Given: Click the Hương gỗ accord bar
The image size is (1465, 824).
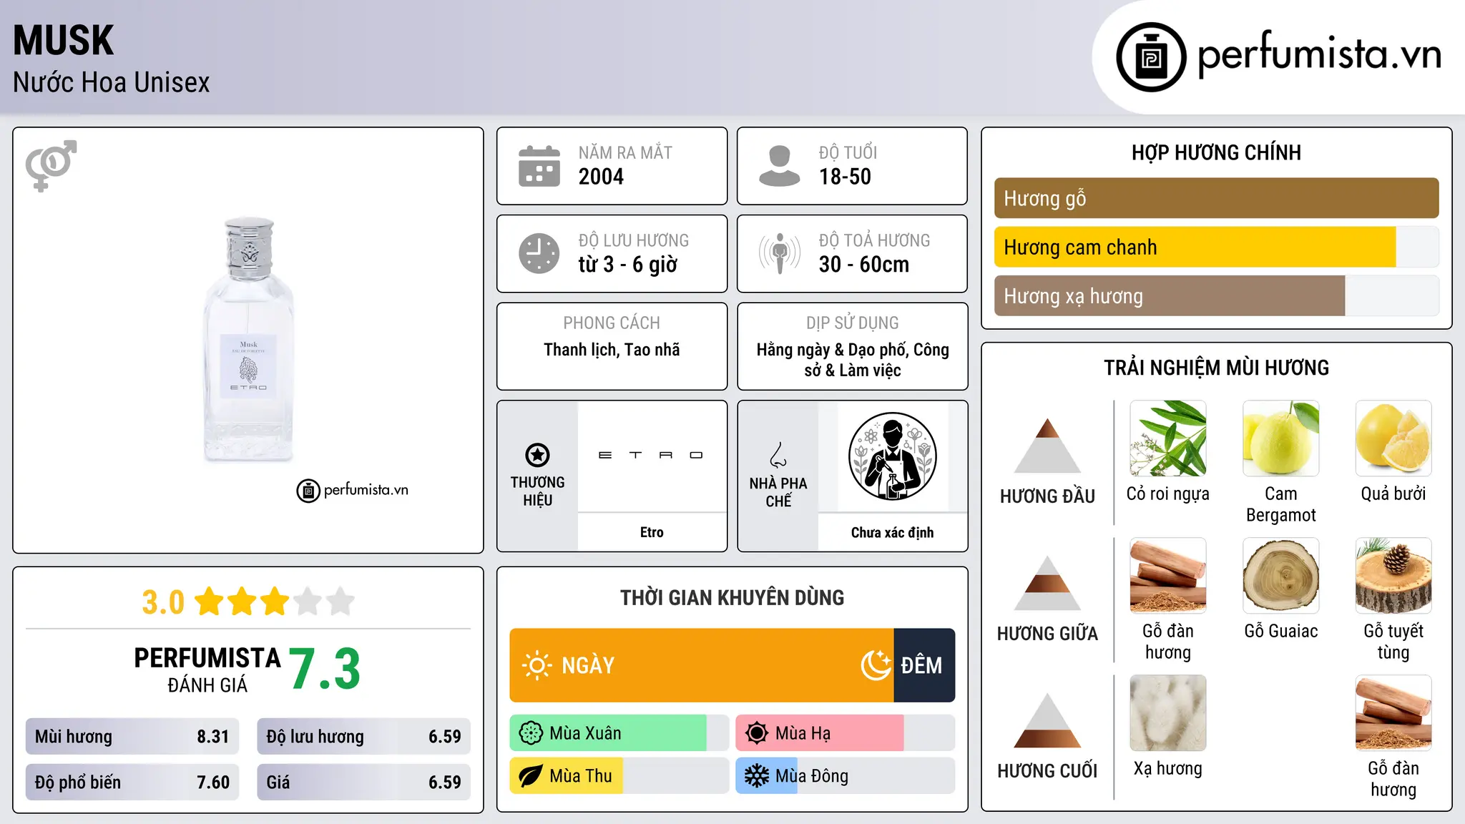Looking at the screenshot, I should tap(1216, 198).
